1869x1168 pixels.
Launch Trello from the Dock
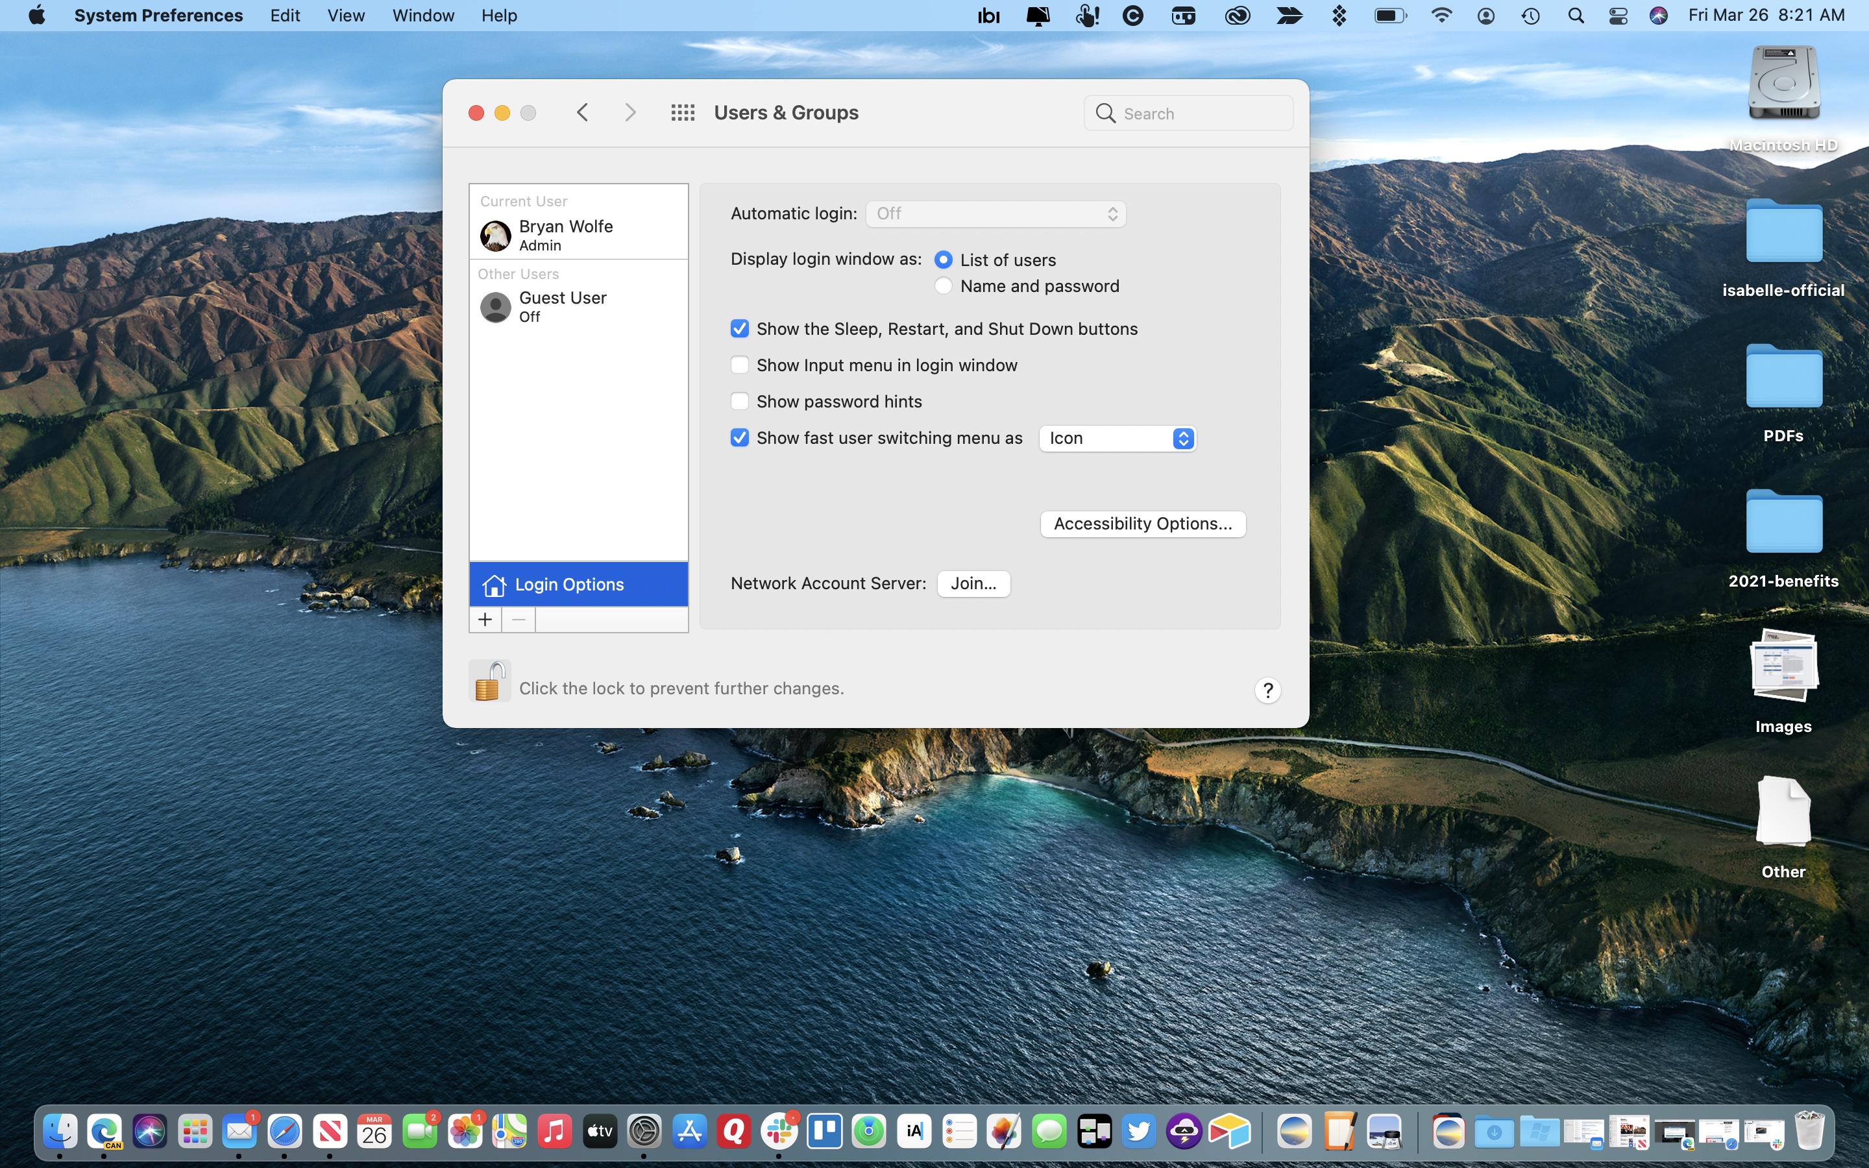824,1132
